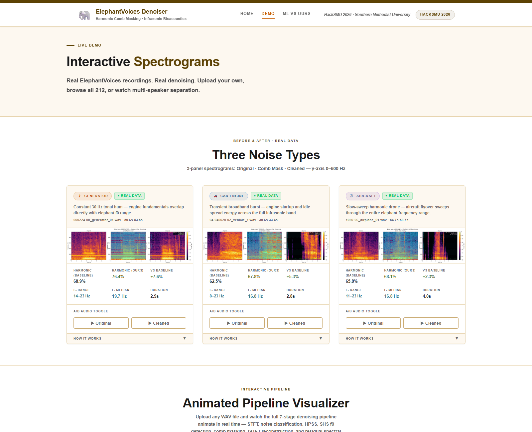
Task: Click the Interactive Spectrograms heading
Action: 143,62
